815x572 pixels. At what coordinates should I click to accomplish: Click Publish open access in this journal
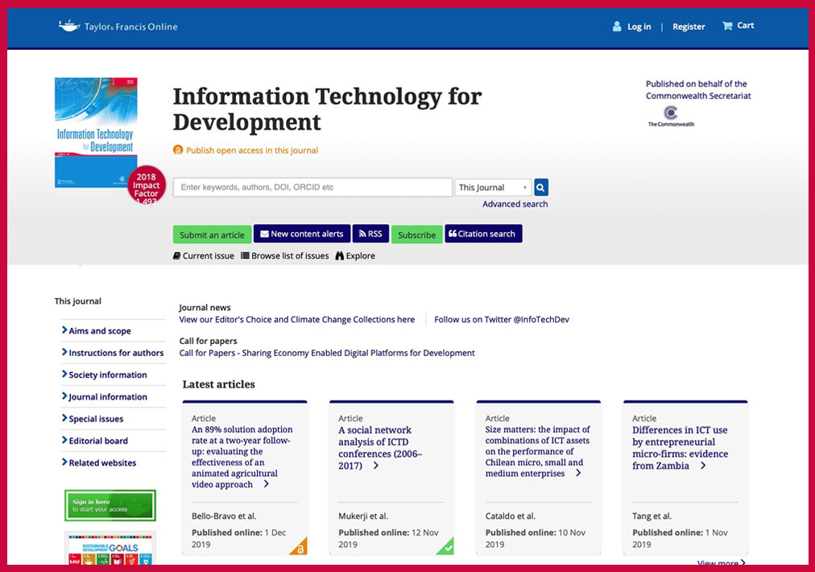coord(252,151)
